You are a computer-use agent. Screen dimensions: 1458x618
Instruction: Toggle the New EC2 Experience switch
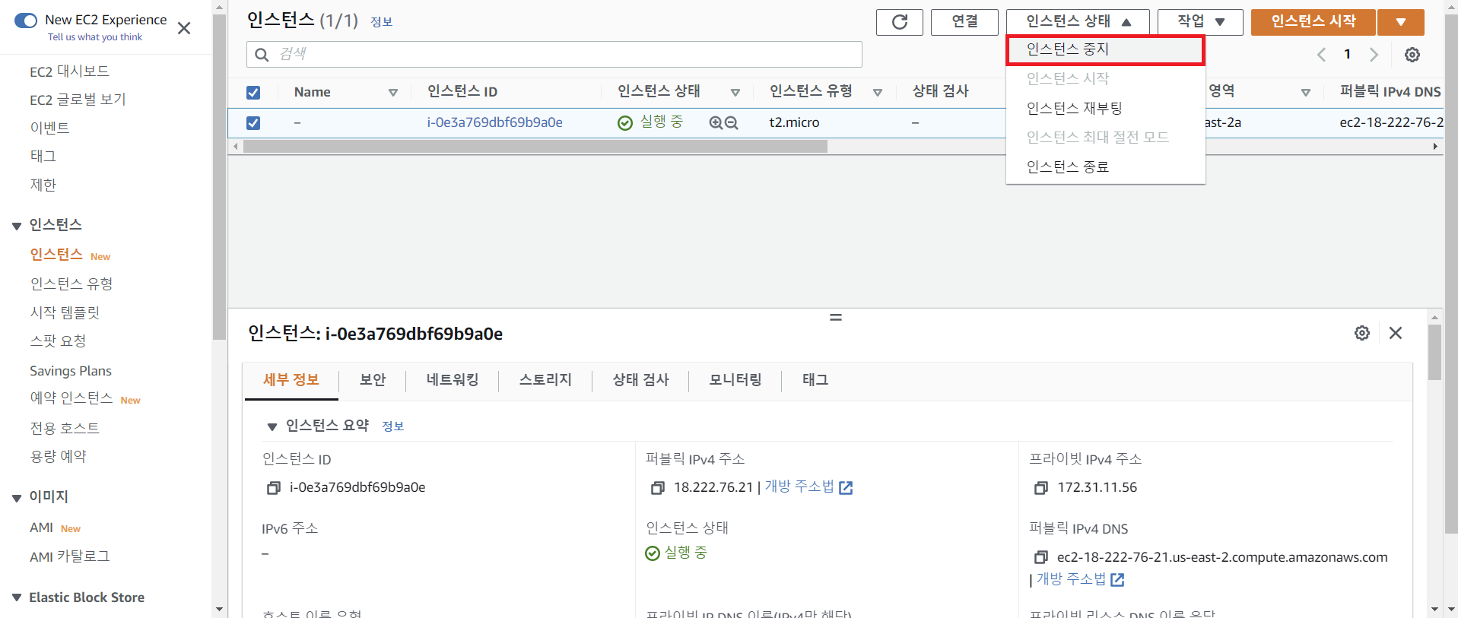point(26,21)
